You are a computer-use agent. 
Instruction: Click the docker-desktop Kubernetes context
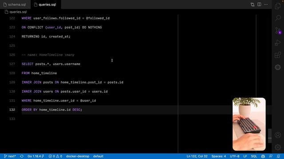[78, 156]
